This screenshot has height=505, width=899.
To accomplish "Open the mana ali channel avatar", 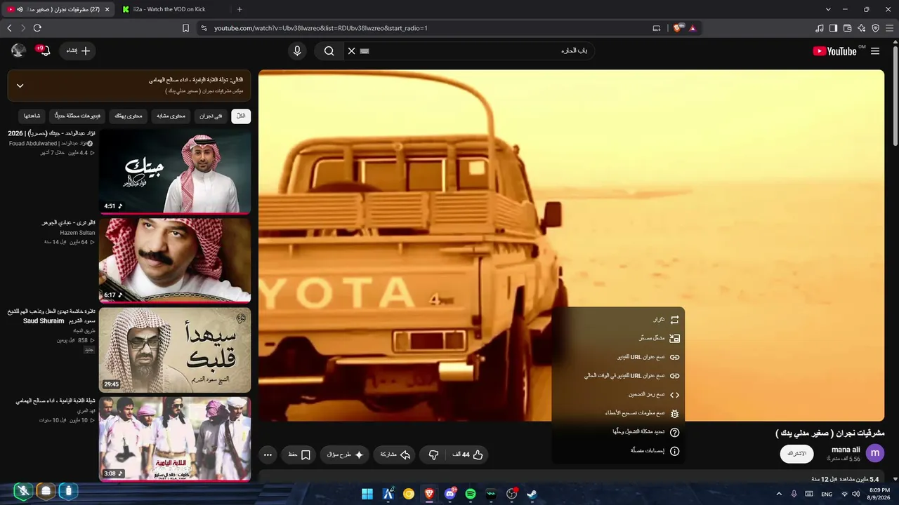I will pos(875,453).
